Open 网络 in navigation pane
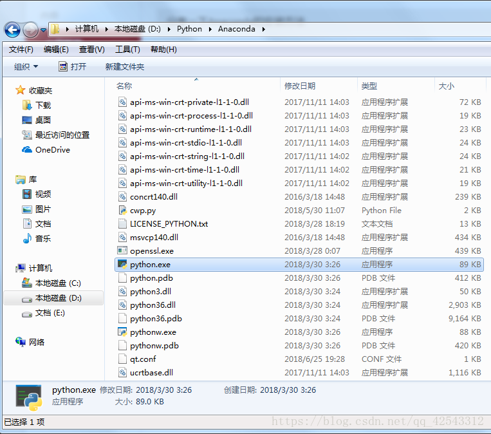Viewport: 491px width, 434px height. pyautogui.click(x=30, y=342)
